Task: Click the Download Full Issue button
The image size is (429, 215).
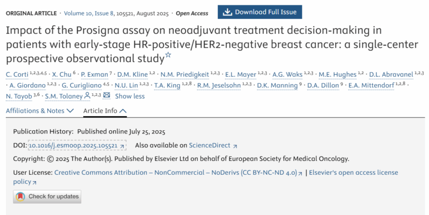Action: [x=260, y=12]
